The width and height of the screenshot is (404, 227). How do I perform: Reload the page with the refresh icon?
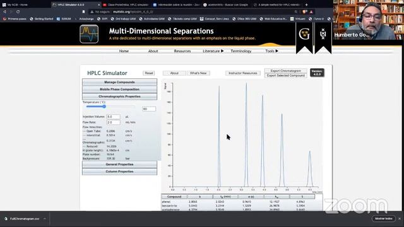pyautogui.click(x=18, y=11)
